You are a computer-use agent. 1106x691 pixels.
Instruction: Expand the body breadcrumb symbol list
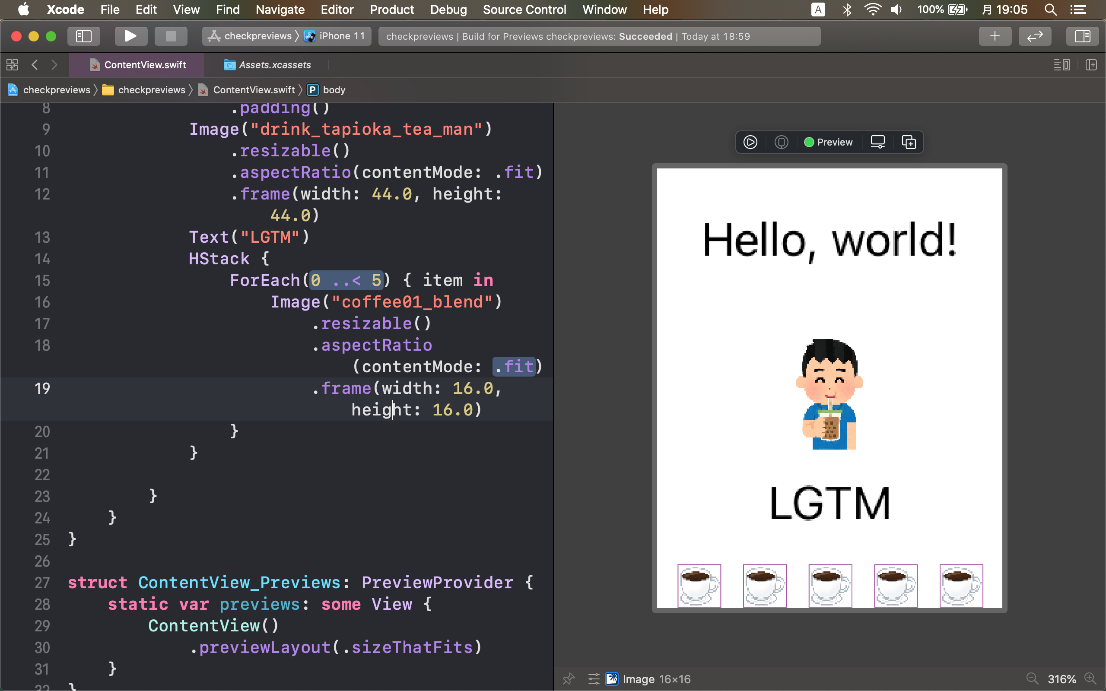[x=334, y=90]
